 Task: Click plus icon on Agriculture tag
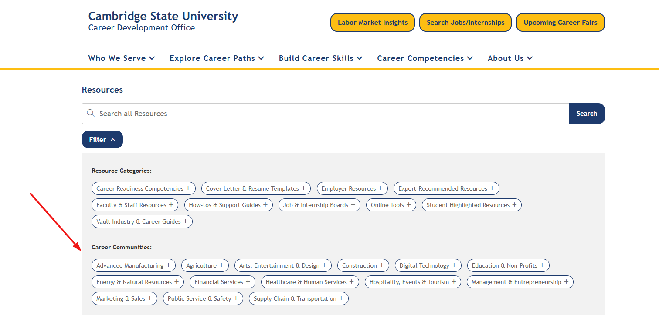tap(221, 265)
